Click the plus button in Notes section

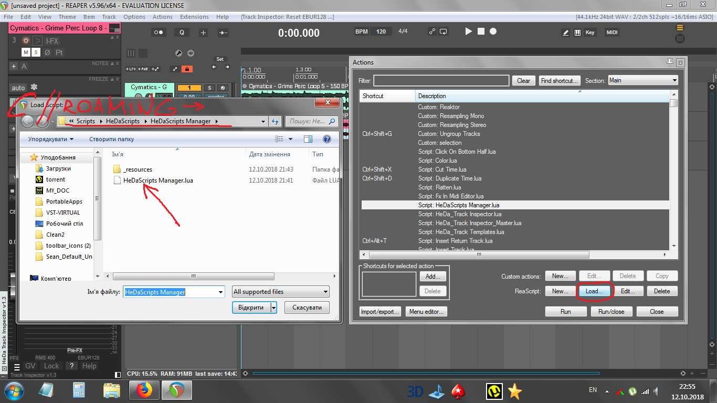click(x=14, y=66)
